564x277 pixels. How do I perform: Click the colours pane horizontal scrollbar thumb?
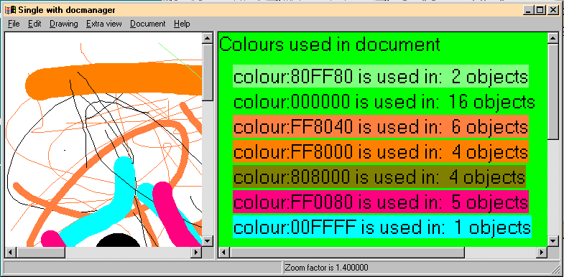pos(347,252)
